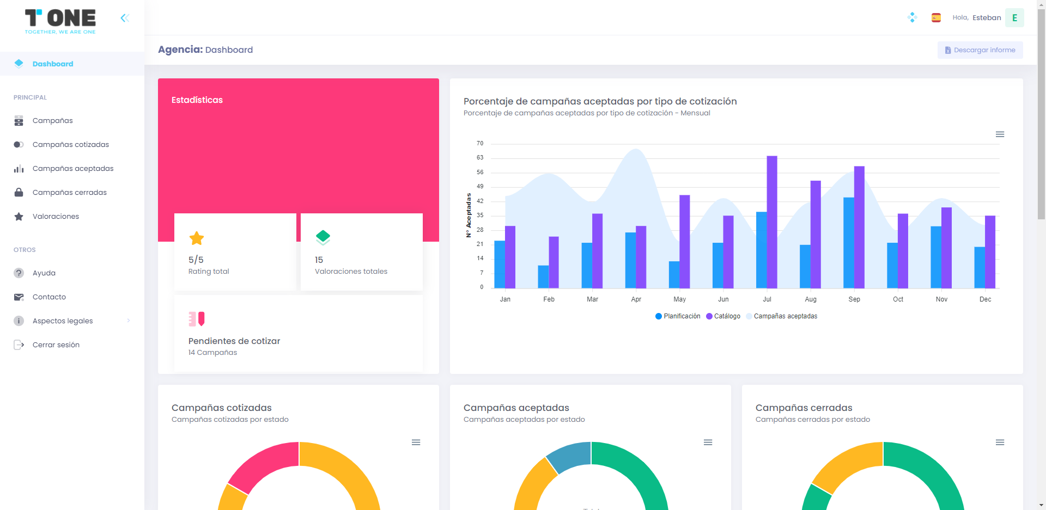1046x510 pixels.
Task: Click the July purple Catálogo bar
Action: tap(772, 222)
